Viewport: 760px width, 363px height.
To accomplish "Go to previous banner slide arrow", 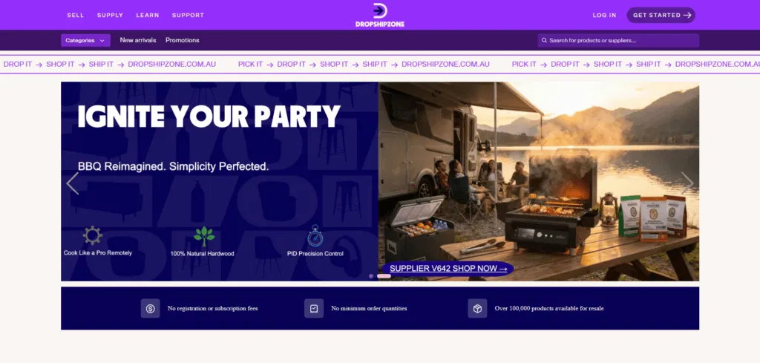I will coord(73,183).
